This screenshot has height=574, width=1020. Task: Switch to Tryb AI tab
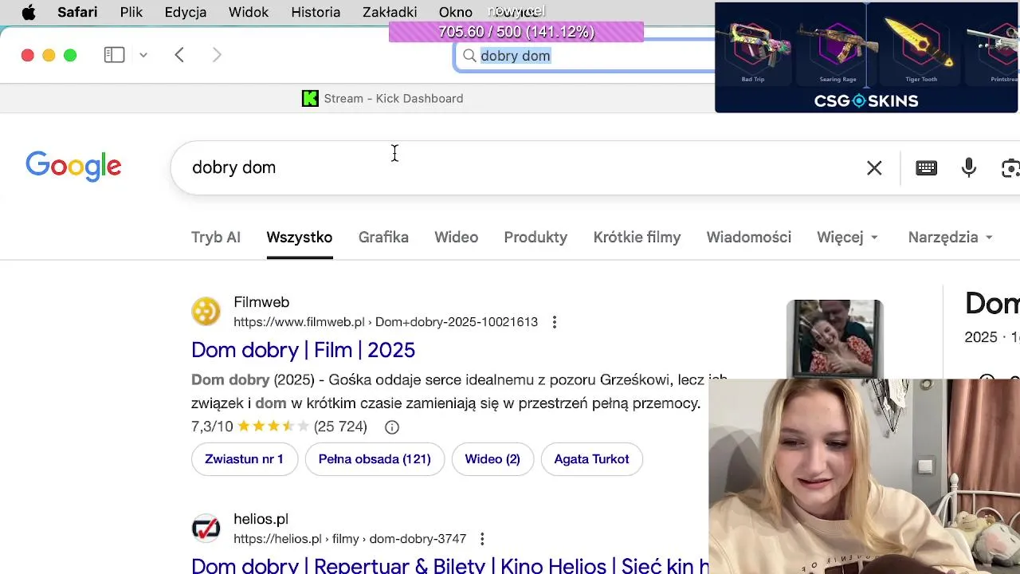[x=216, y=237]
